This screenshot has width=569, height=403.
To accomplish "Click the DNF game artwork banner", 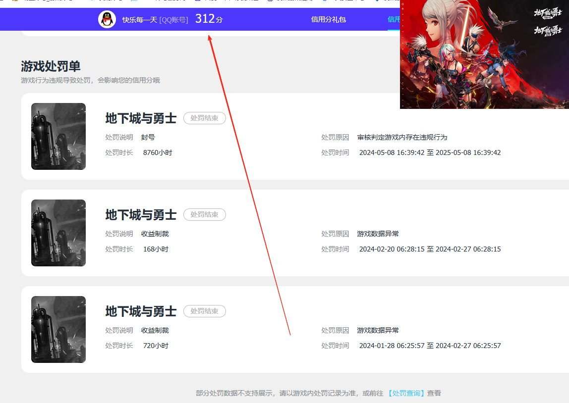I will point(484,54).
